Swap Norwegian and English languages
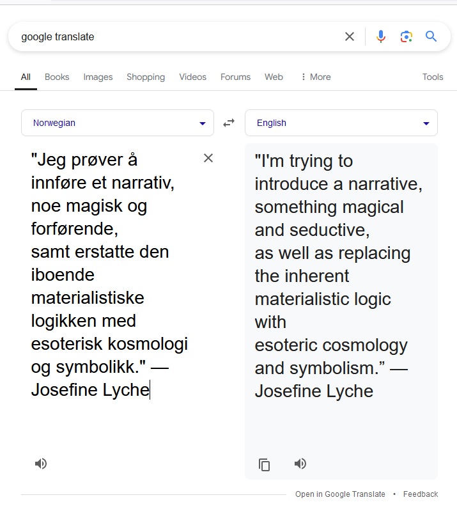This screenshot has height=509, width=457. pos(229,123)
